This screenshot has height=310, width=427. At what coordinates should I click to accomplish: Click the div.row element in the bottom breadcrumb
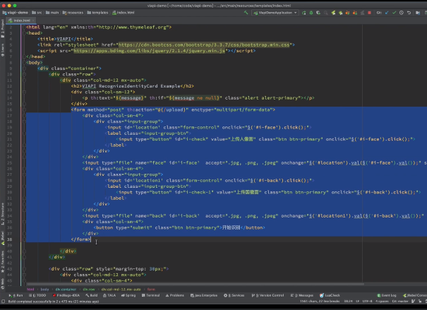[89, 290]
